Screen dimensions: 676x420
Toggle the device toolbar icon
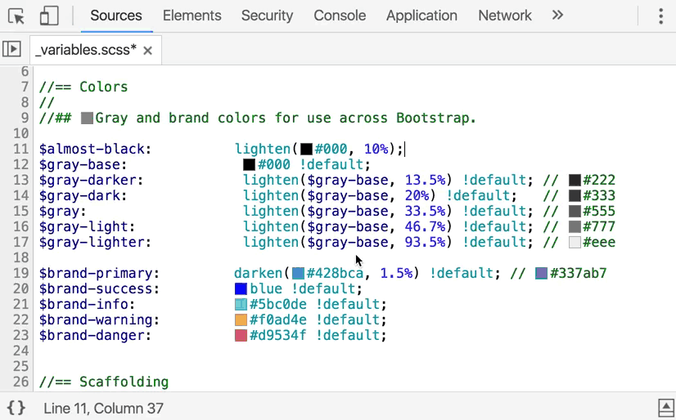tap(49, 16)
